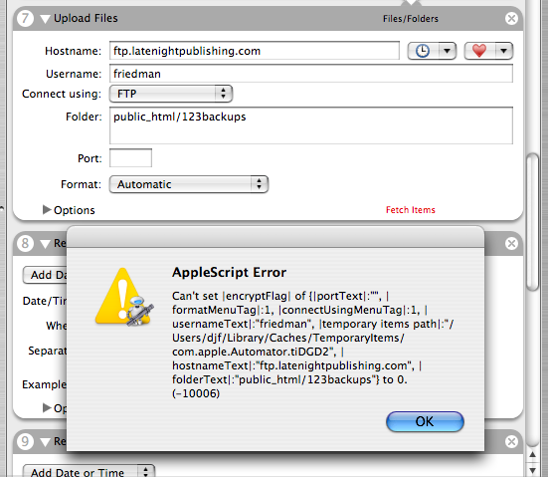Click the red heart favorites icon
The width and height of the screenshot is (548, 477).
tap(479, 51)
